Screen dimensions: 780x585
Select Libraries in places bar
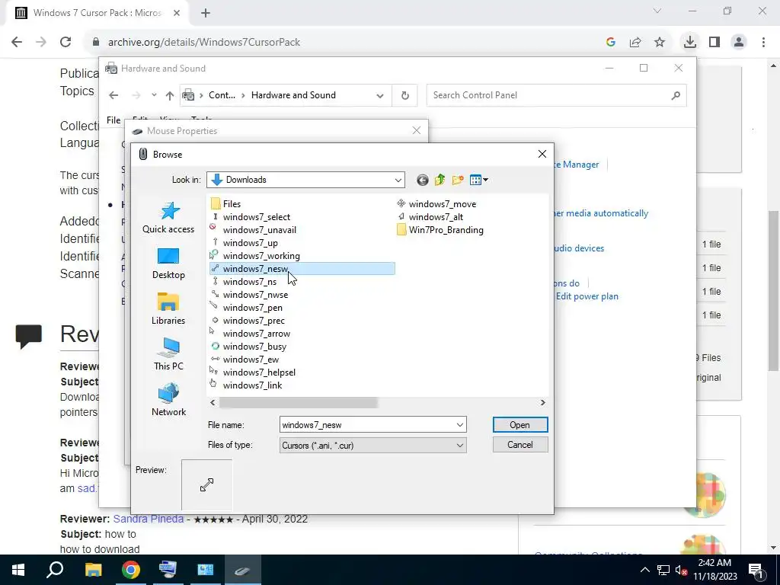point(168,309)
